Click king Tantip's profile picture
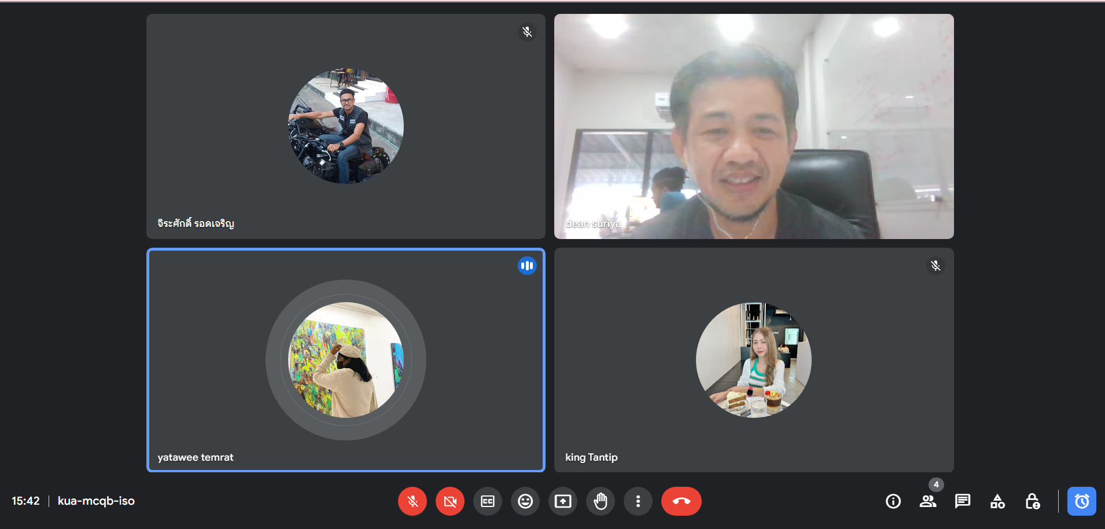Image resolution: width=1105 pixels, height=529 pixels. coord(753,360)
